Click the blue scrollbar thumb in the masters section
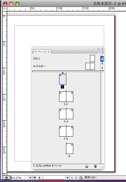 (102, 59)
